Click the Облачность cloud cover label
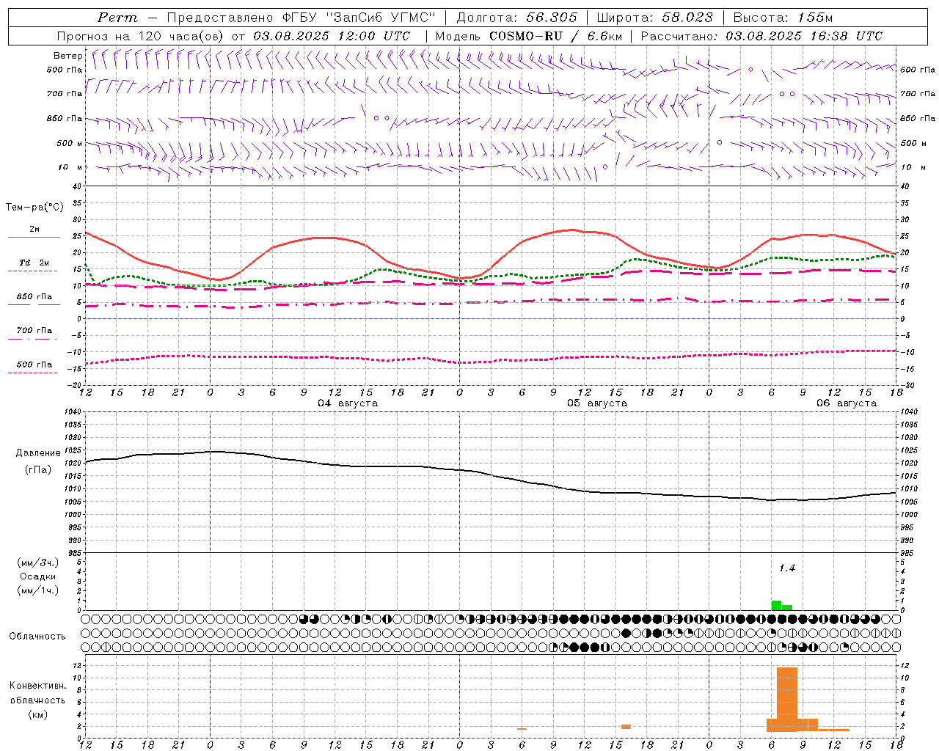Screen dimensions: 939x751 (x=37, y=637)
